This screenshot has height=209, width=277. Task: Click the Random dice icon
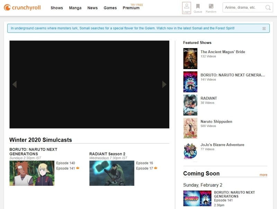[x=211, y=8]
